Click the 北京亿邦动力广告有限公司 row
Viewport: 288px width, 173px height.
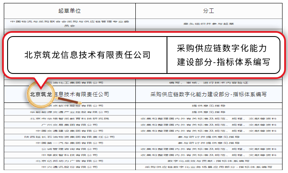[x=69, y=161]
